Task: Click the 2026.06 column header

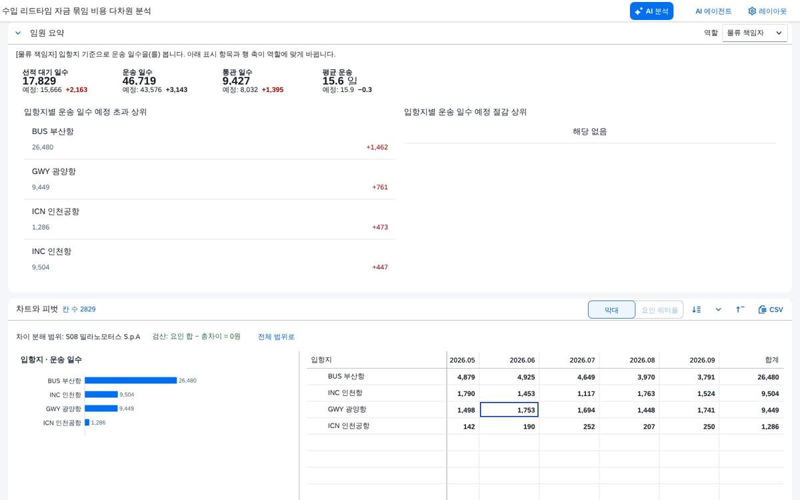Action: pos(509,360)
